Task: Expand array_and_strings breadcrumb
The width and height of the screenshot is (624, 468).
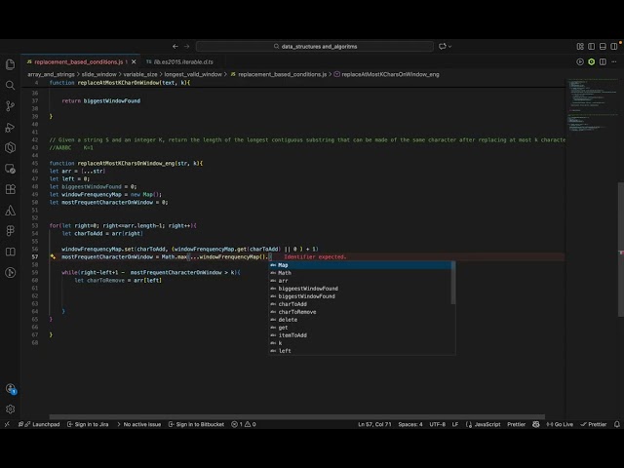Action: coord(51,74)
